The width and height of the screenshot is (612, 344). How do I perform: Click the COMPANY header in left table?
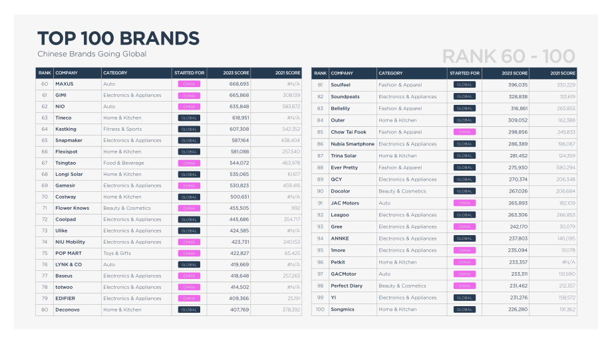click(x=67, y=73)
